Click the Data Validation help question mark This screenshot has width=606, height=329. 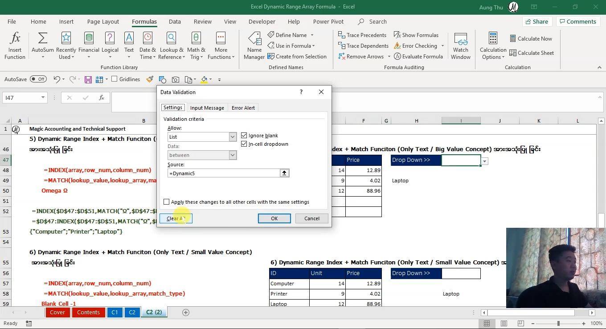[x=301, y=92]
